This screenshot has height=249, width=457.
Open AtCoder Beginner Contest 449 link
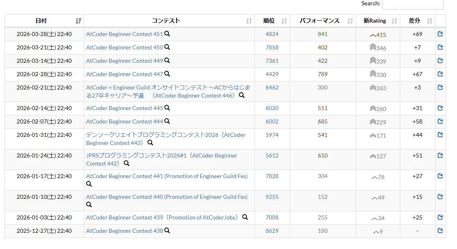[x=124, y=61]
